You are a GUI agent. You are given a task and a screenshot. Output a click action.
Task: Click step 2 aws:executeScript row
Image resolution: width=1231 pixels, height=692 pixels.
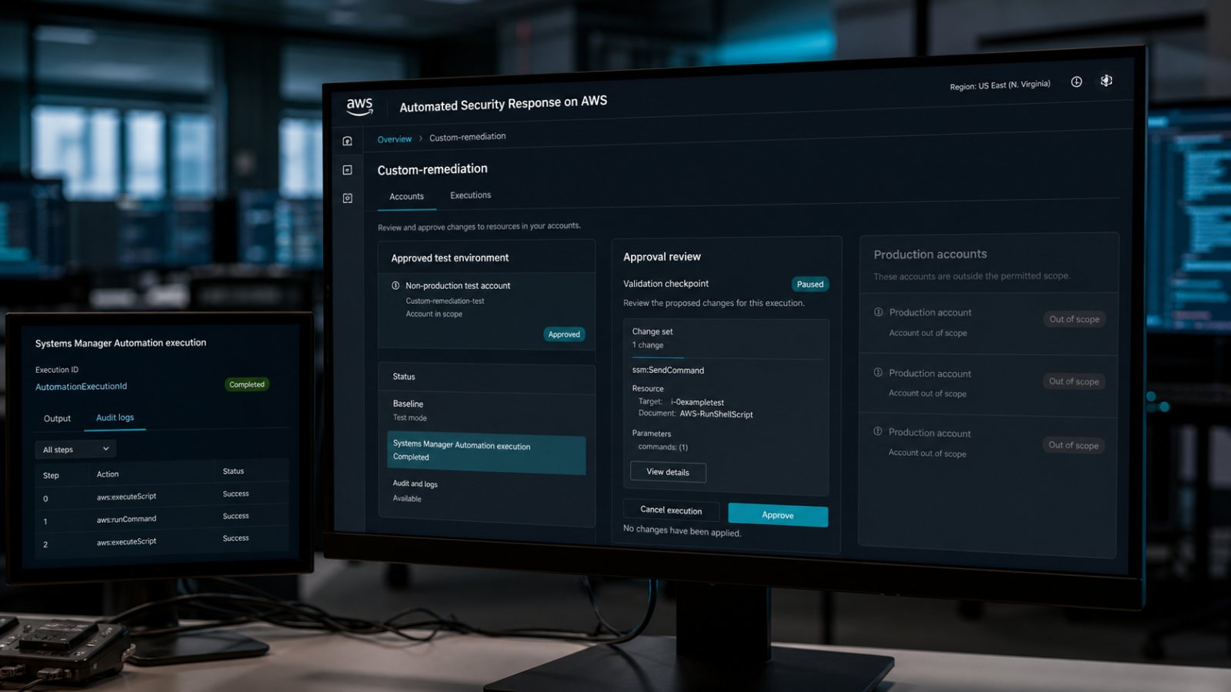coord(162,541)
